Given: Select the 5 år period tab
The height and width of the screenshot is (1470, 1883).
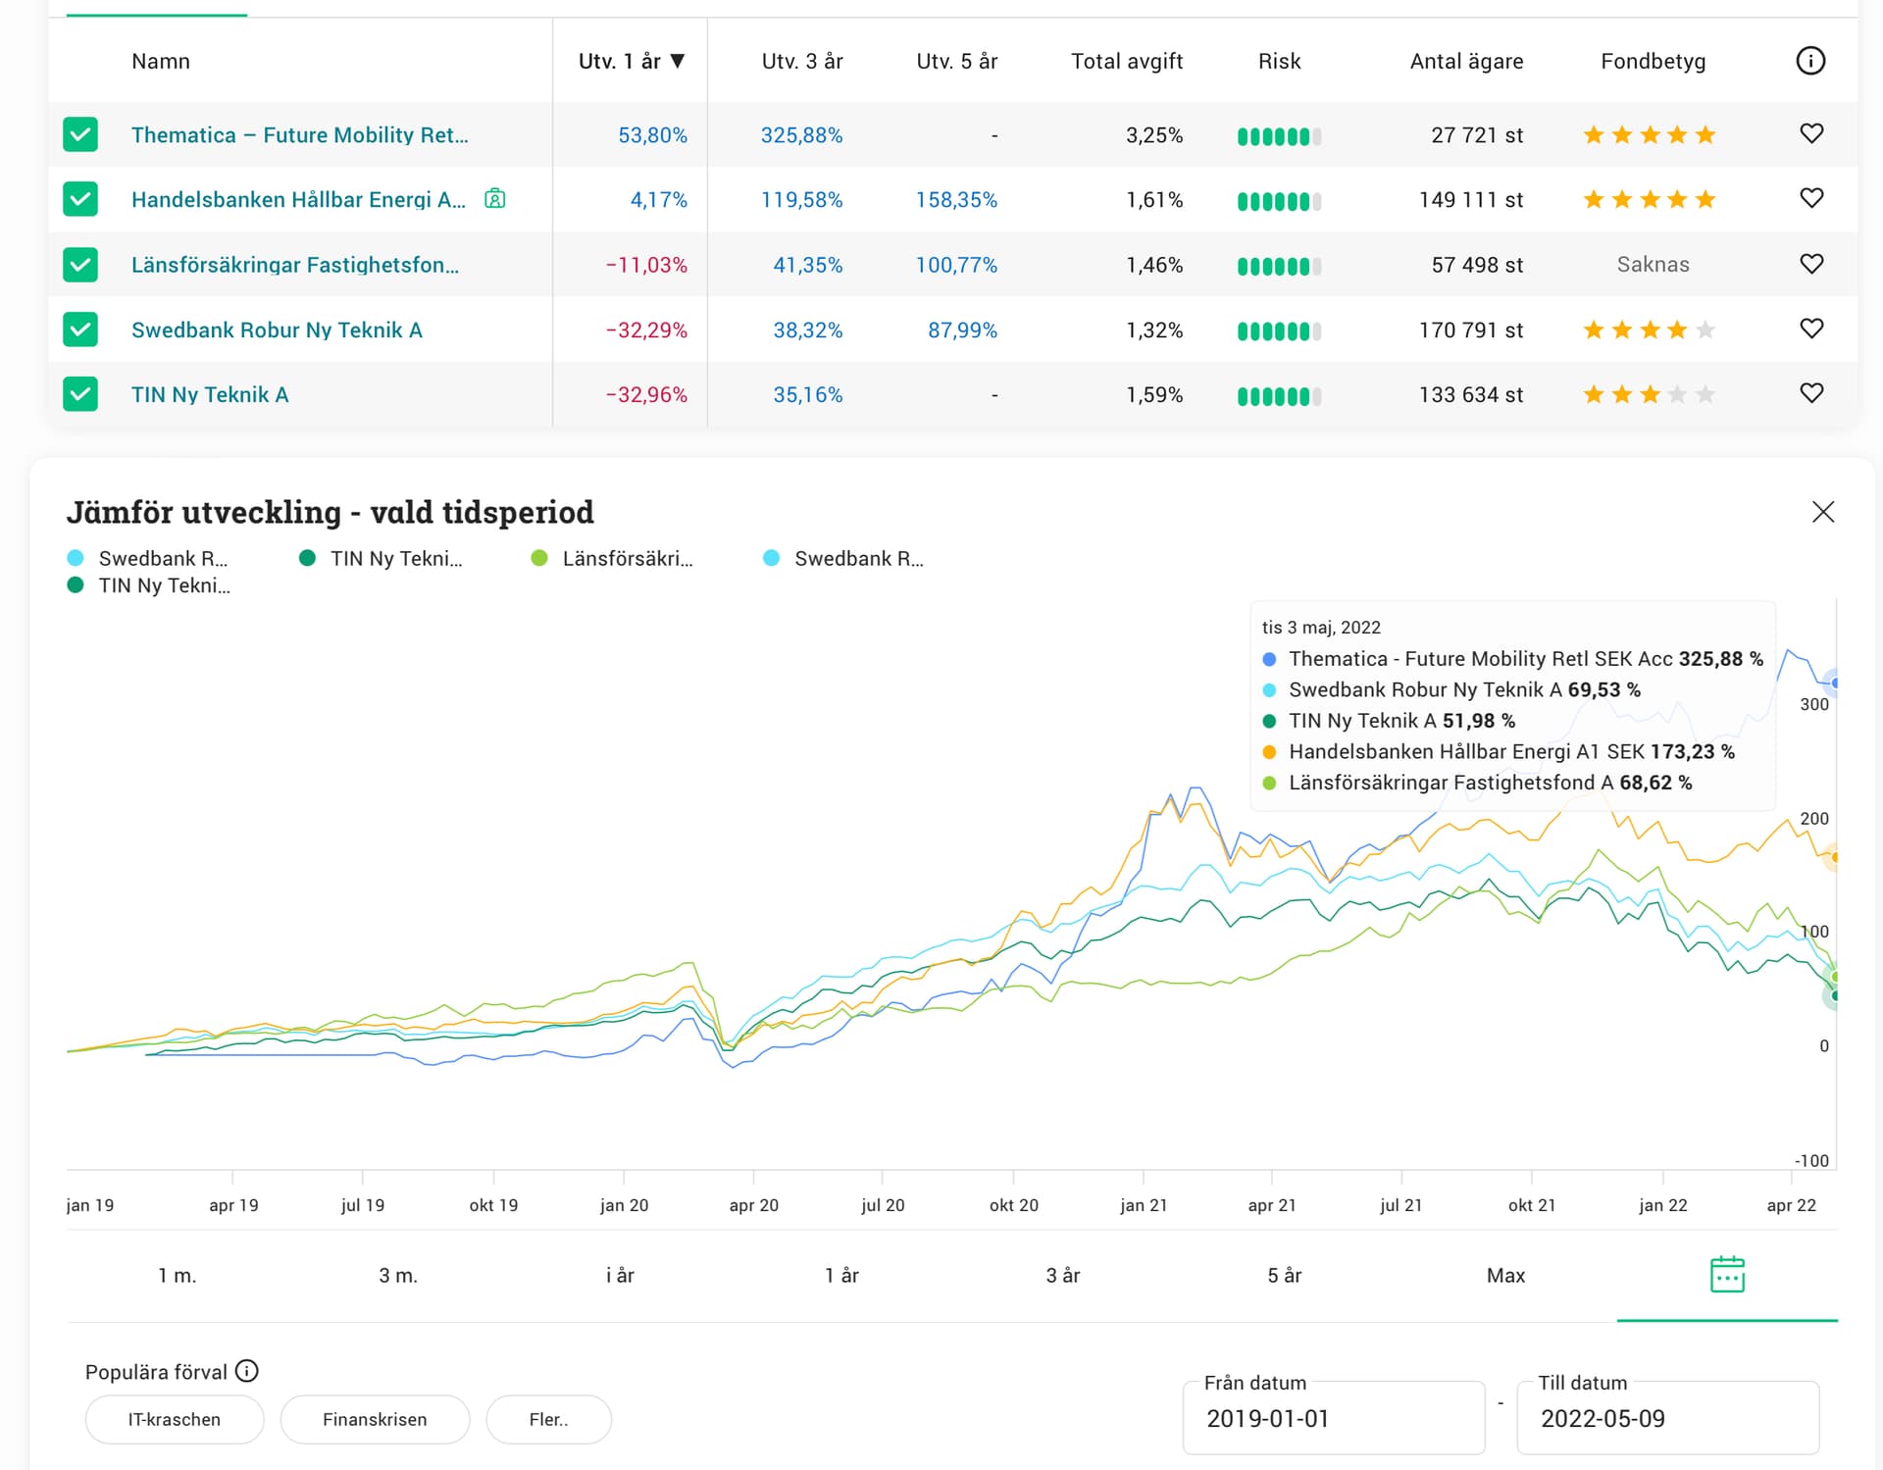Looking at the screenshot, I should point(1285,1275).
